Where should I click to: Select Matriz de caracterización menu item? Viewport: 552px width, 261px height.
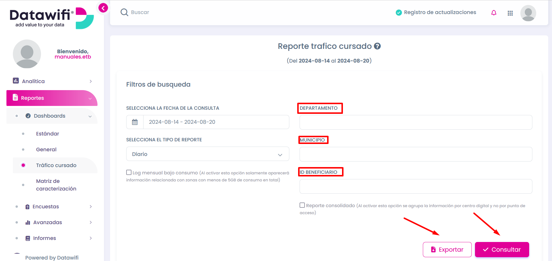pyautogui.click(x=56, y=185)
